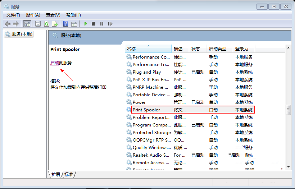Click the Services window title icon

coord(6,6)
